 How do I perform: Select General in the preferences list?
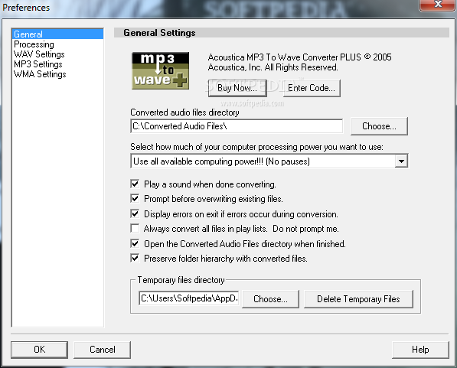(57, 34)
